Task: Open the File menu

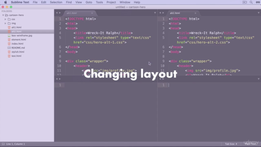Action: [x=35, y=2]
